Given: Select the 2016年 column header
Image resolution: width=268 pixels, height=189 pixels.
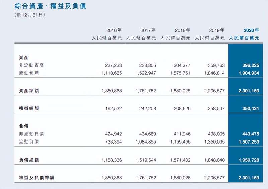Looking at the screenshot, I should click(114, 30).
